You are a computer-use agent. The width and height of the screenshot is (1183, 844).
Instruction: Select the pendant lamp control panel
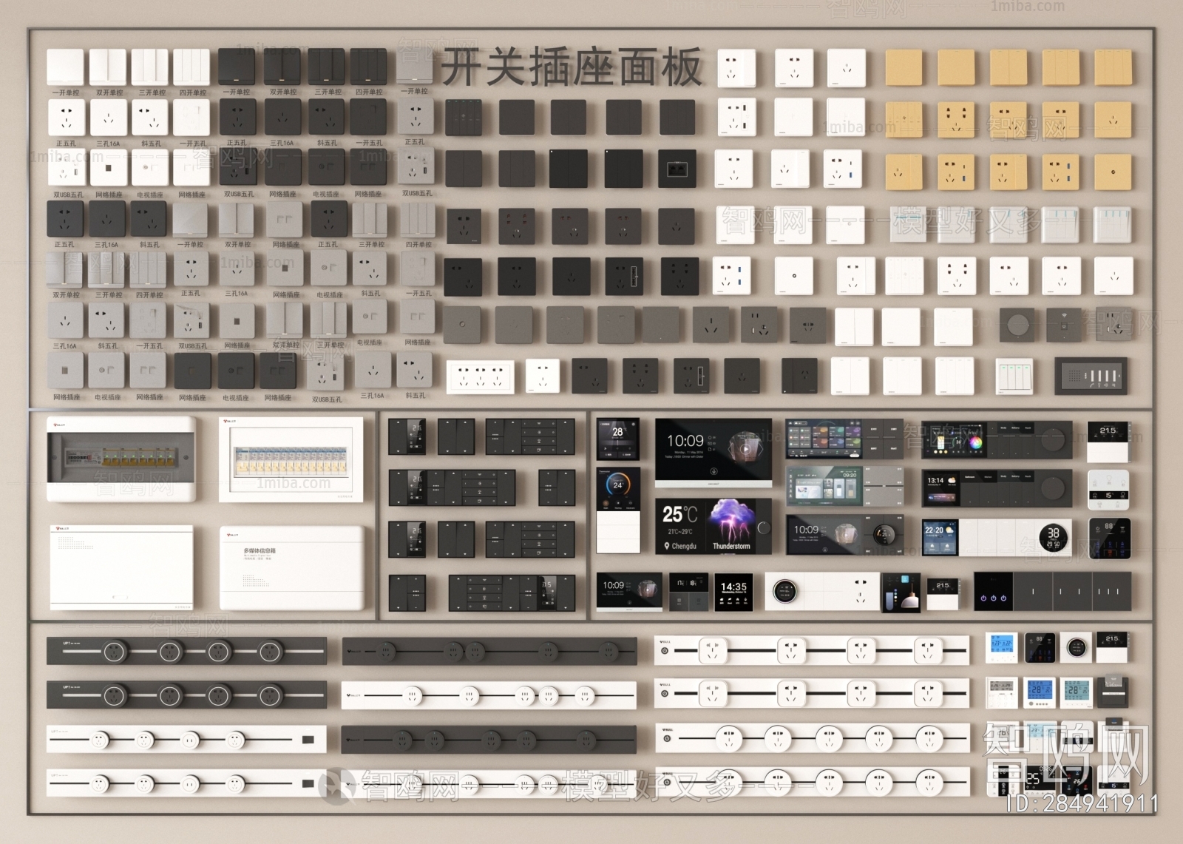(901, 593)
